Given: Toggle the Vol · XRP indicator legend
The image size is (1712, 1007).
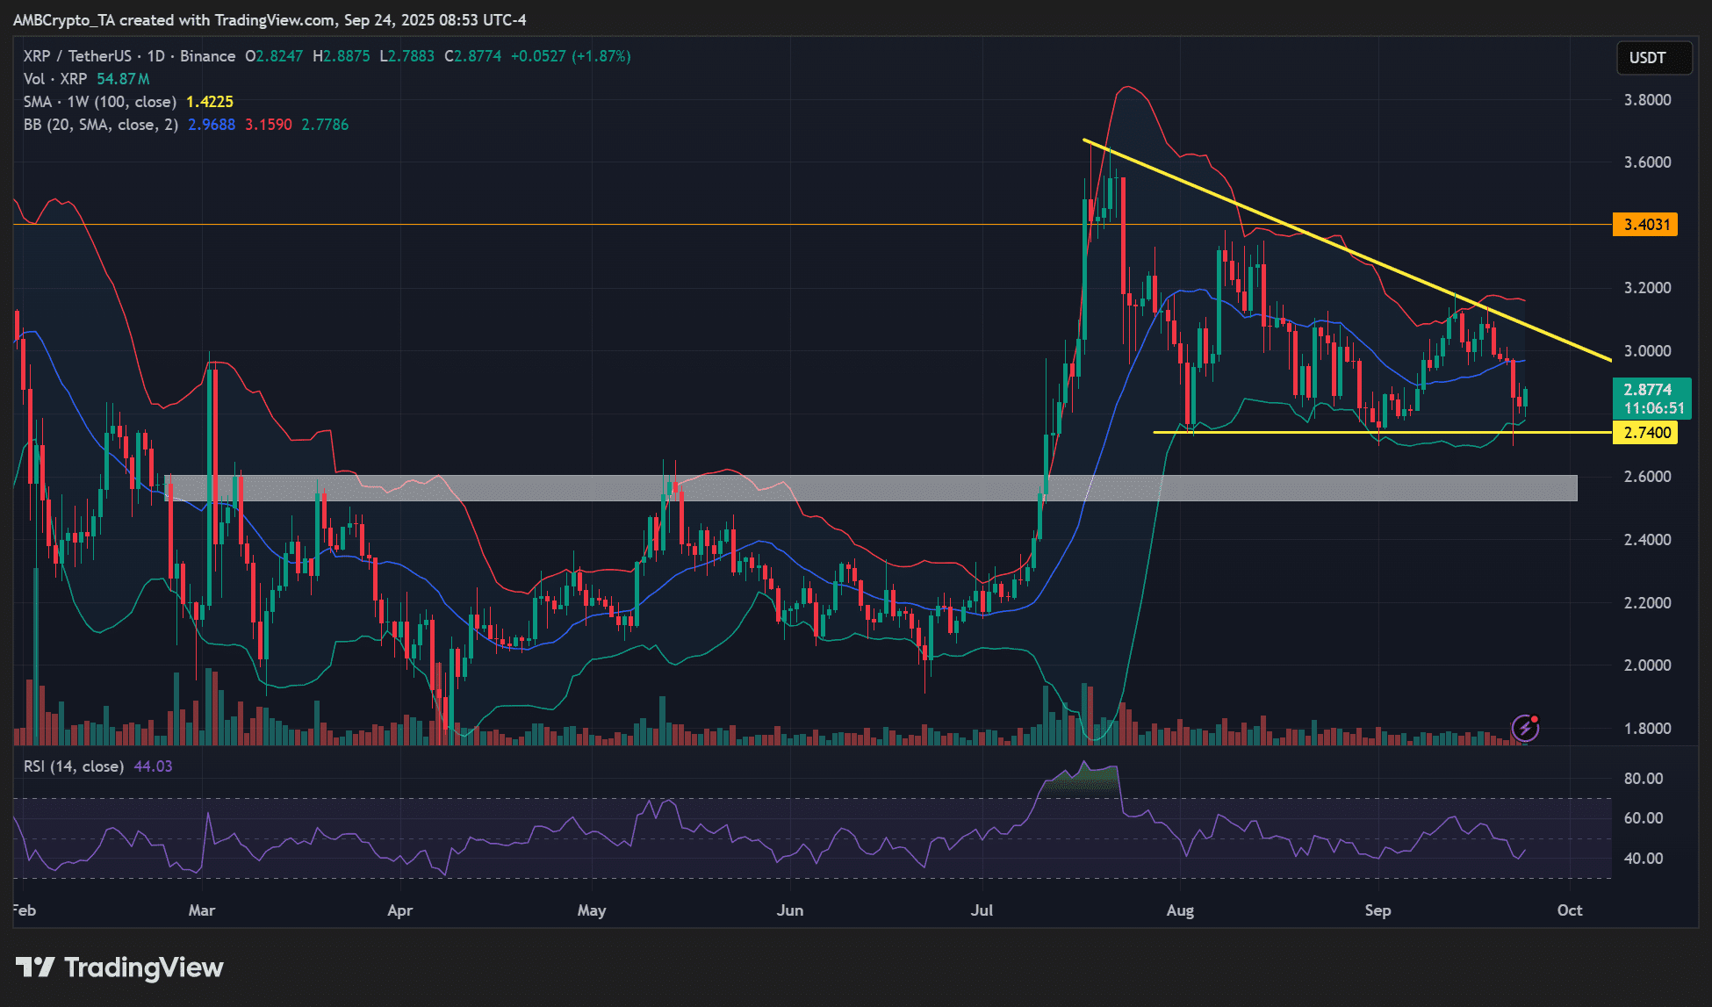Looking at the screenshot, I should tap(55, 79).
